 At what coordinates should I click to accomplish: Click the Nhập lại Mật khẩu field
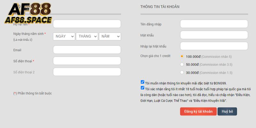[x=214, y=46]
